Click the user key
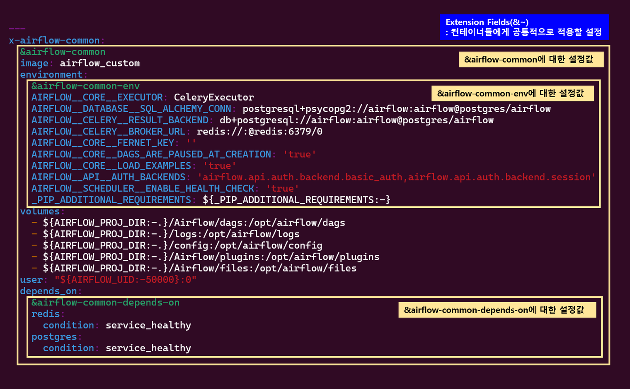The height and width of the screenshot is (389, 630). pos(31,280)
